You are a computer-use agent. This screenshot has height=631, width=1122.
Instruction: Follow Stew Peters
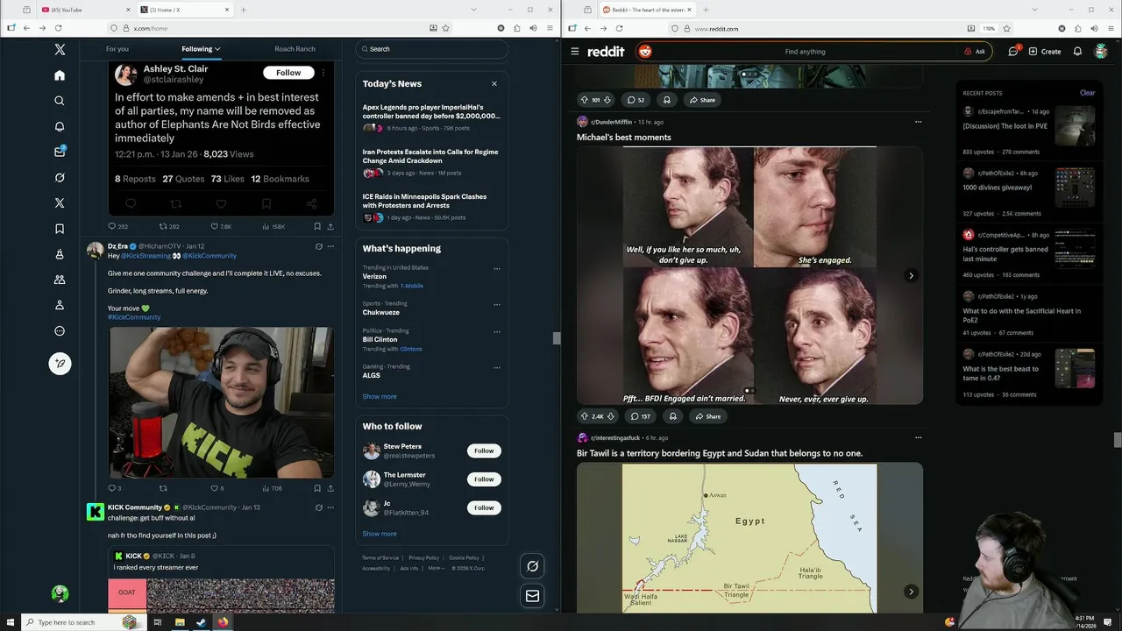(x=484, y=450)
